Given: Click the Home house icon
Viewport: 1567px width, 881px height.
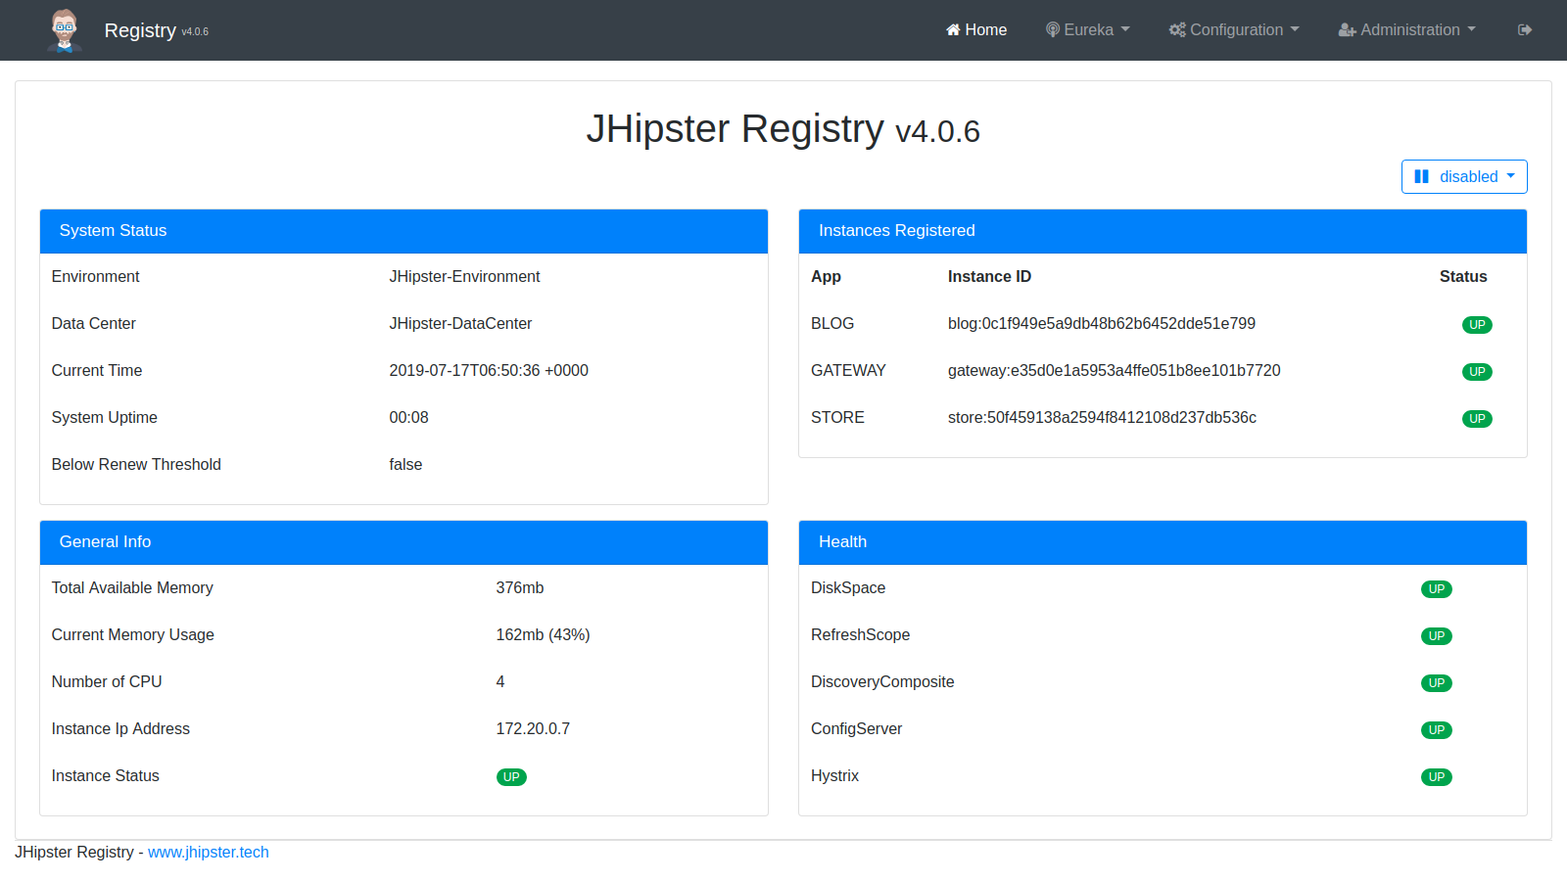Looking at the screenshot, I should [x=953, y=30].
